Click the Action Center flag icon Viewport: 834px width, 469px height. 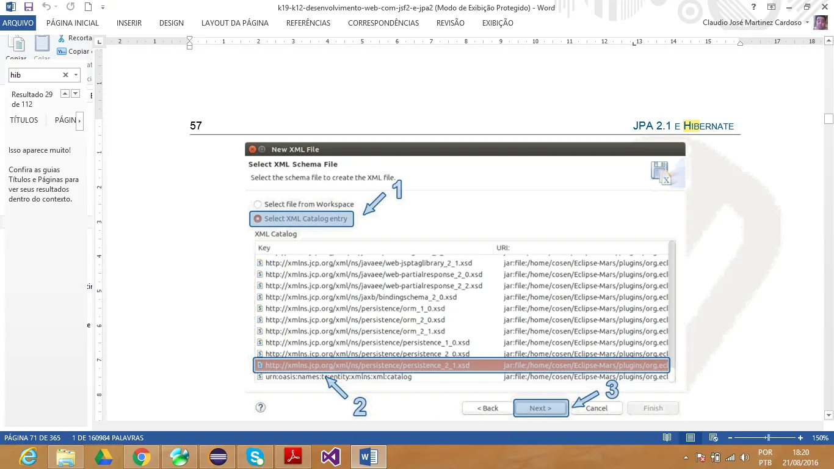702,457
